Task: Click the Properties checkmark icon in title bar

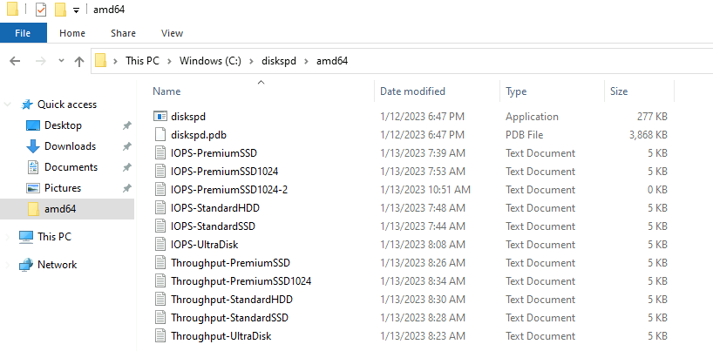Action: pos(41,10)
